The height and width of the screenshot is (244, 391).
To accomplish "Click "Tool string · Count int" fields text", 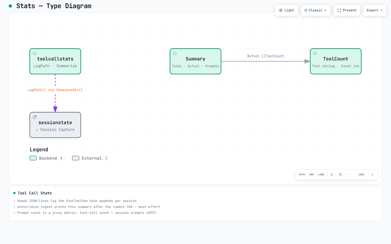I will 336,66.
